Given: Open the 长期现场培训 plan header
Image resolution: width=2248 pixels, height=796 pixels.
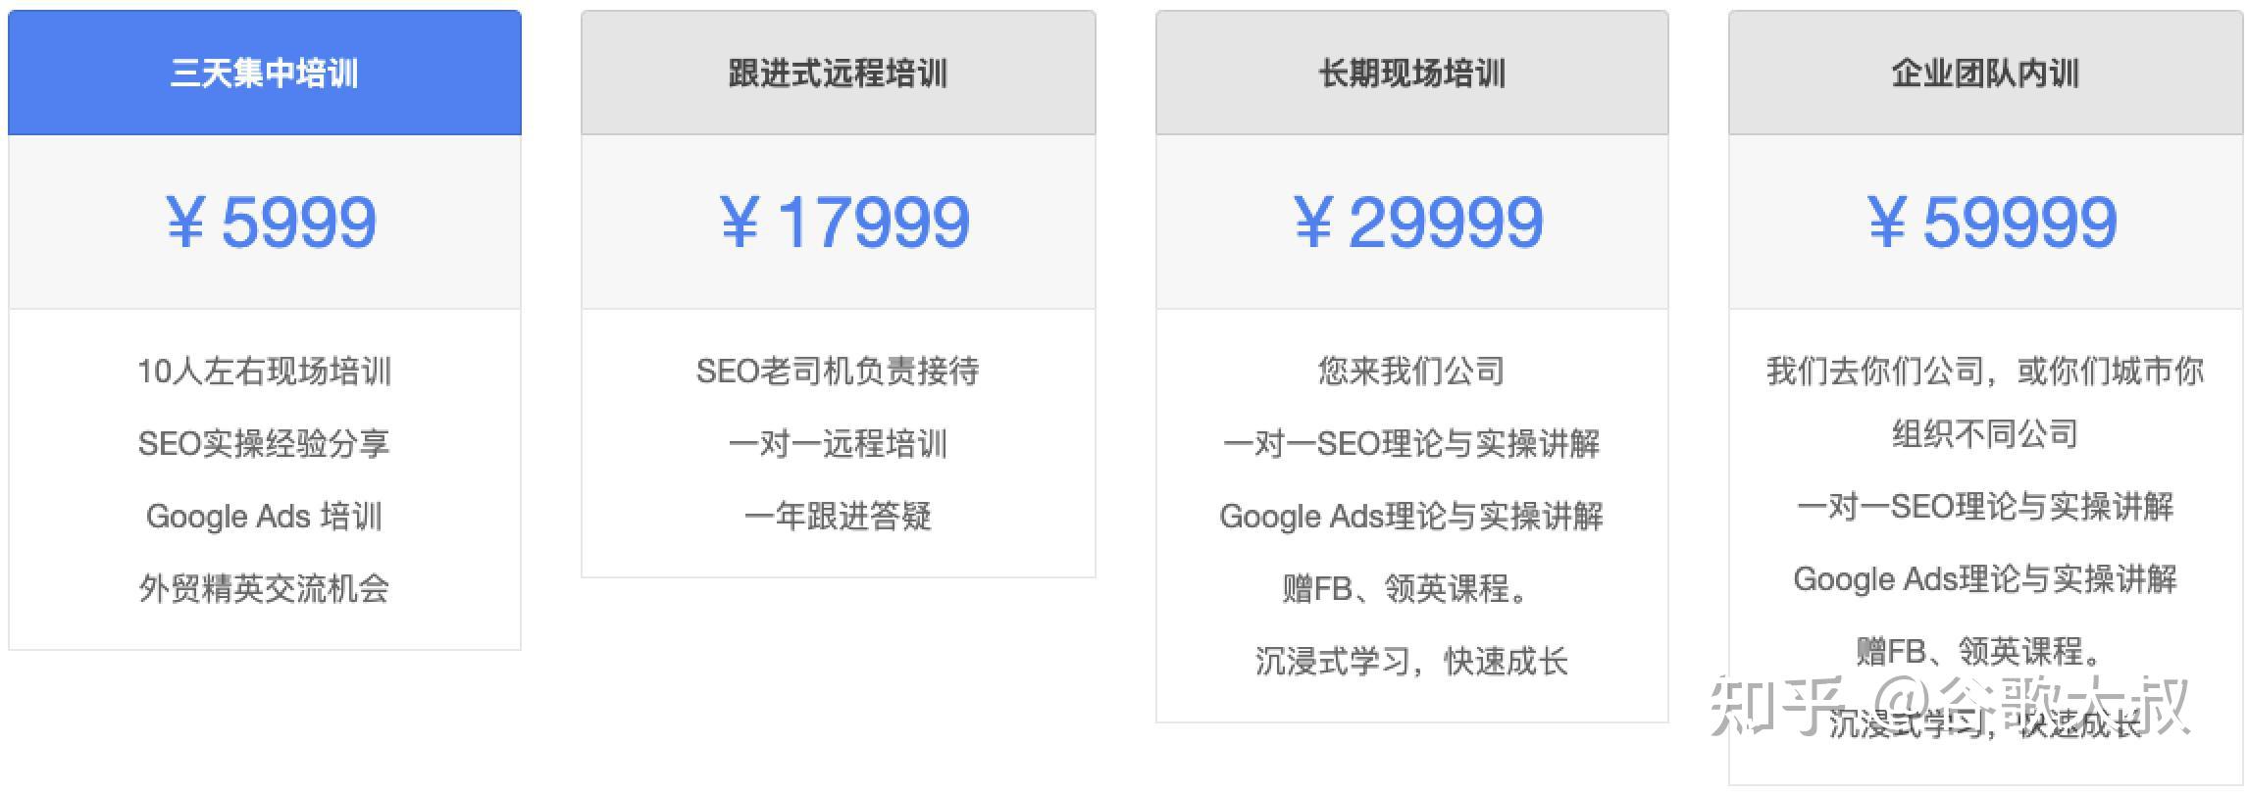Looking at the screenshot, I should [1411, 74].
